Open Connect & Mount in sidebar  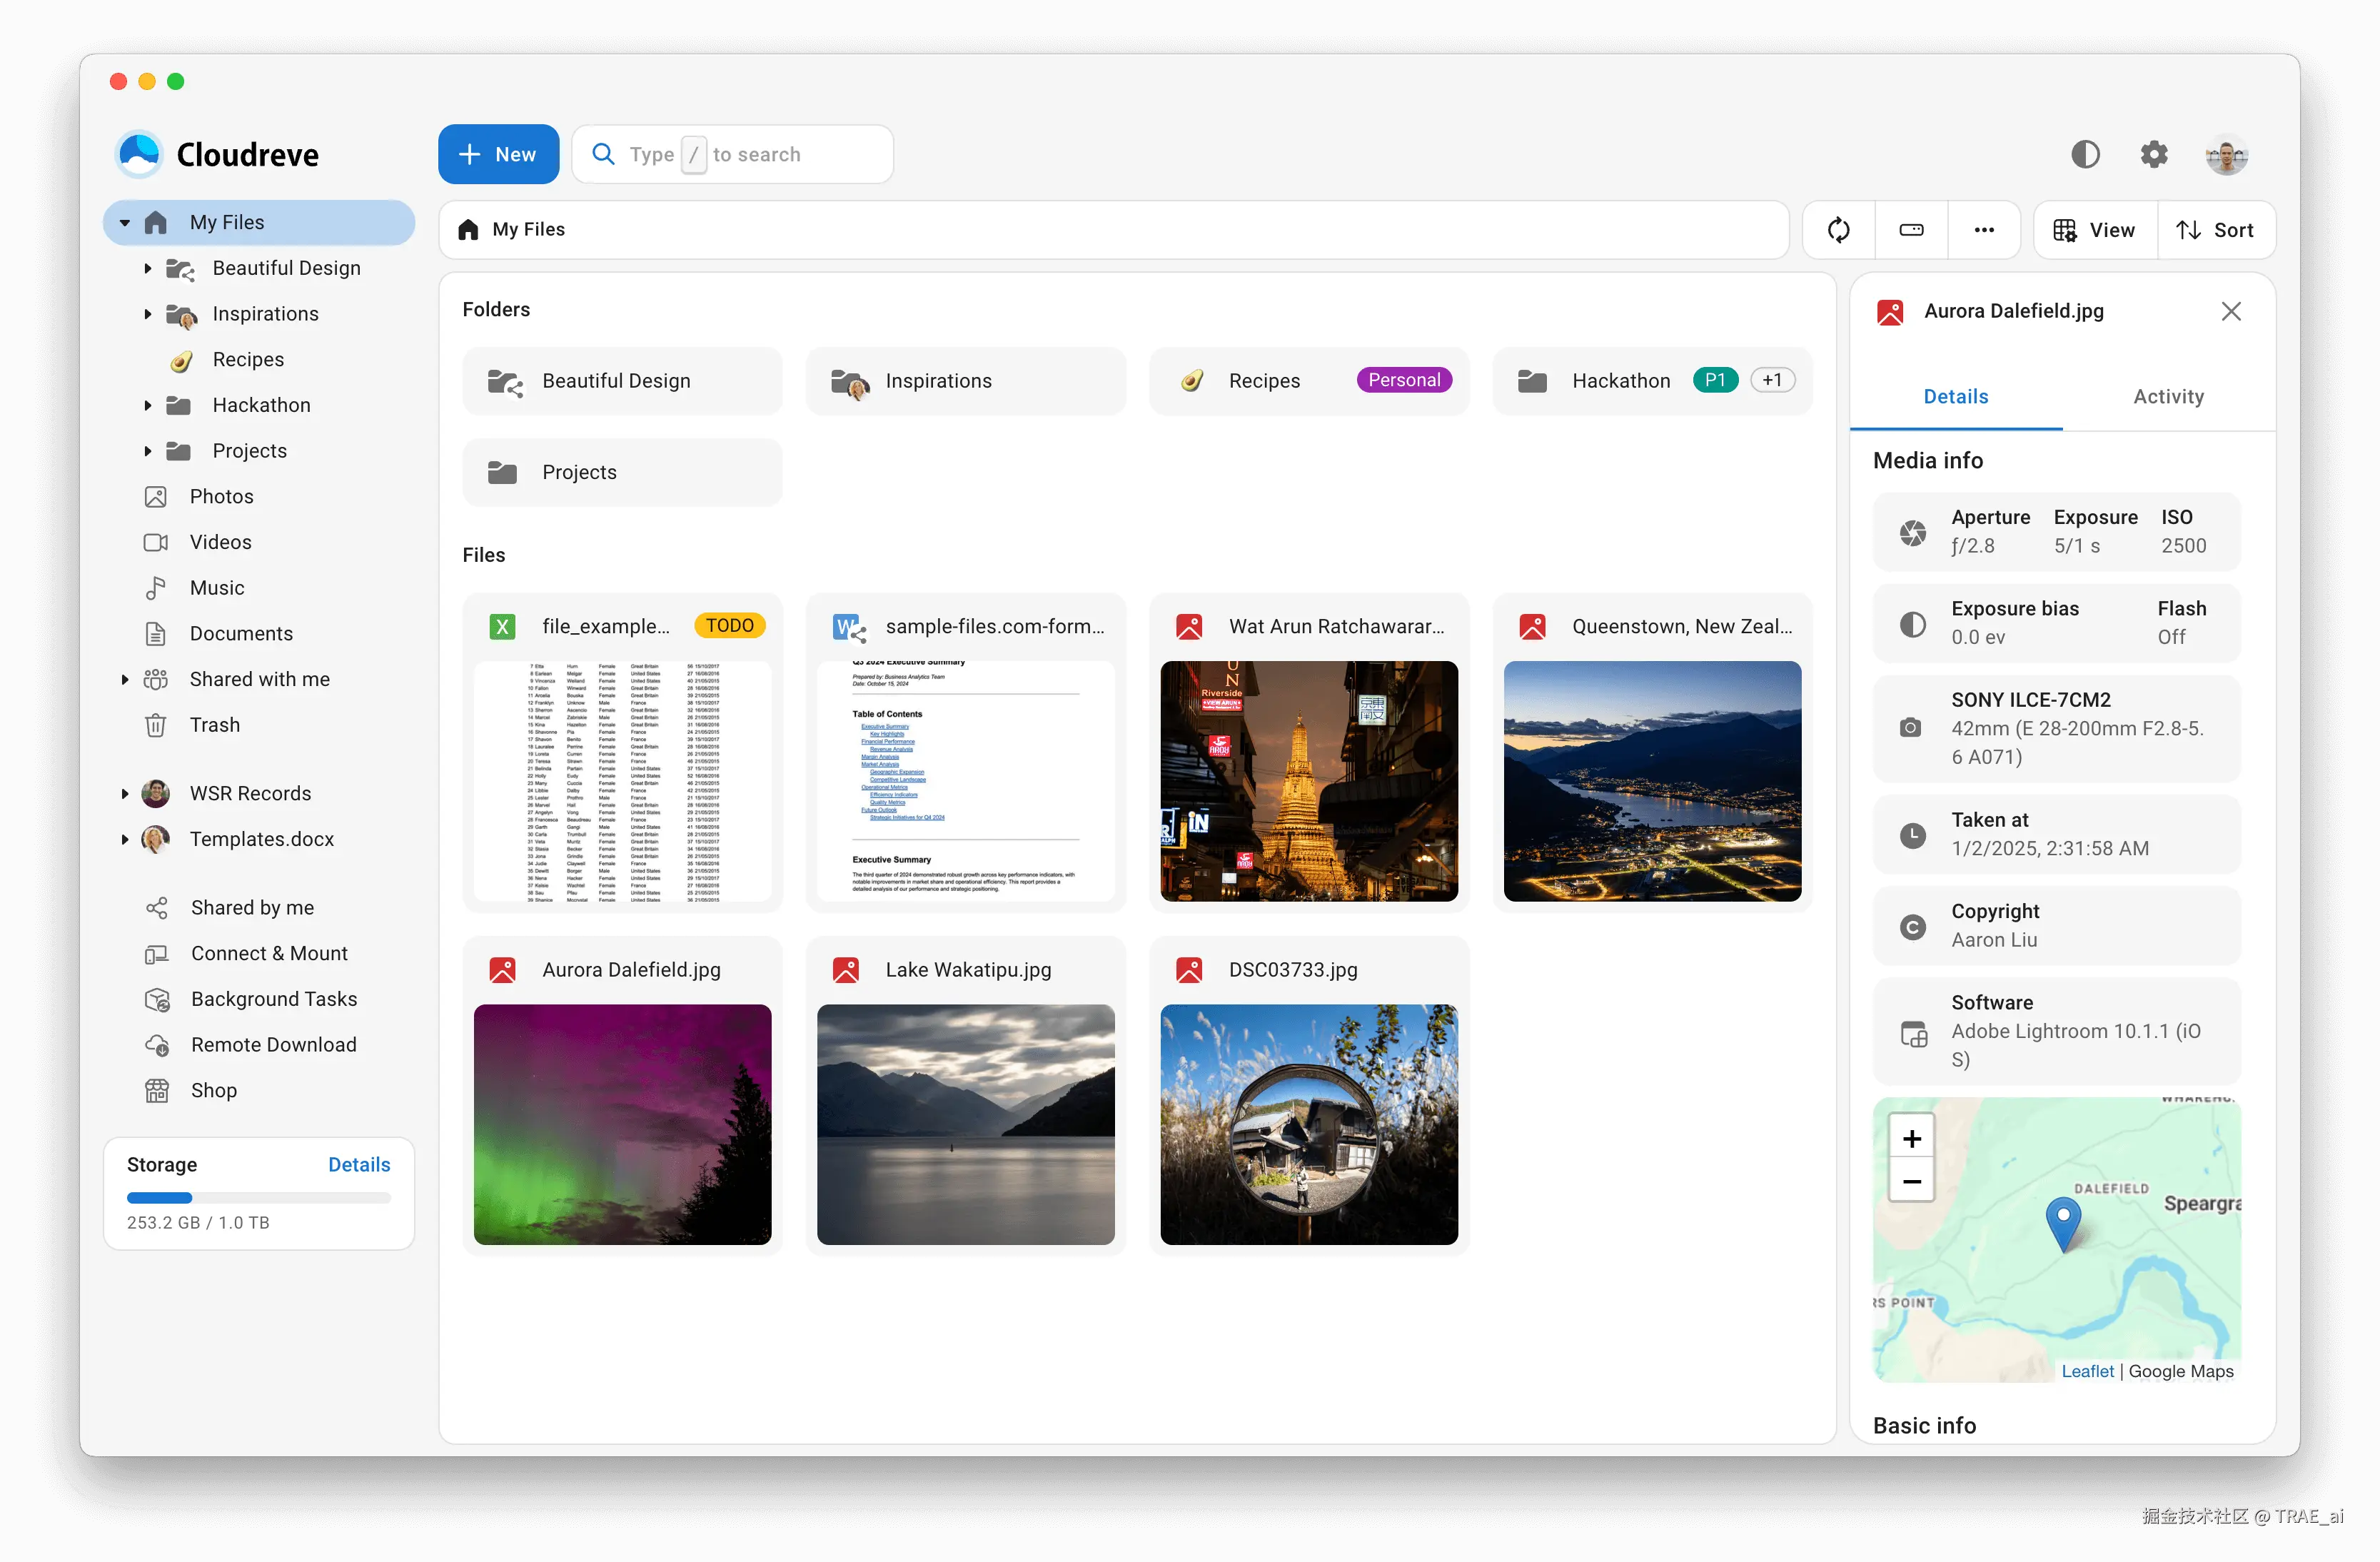click(269, 953)
